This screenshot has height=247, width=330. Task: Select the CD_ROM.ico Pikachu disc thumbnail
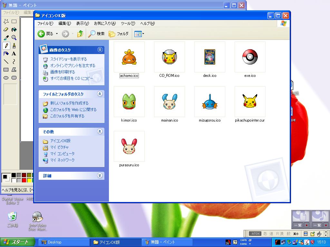pos(170,57)
